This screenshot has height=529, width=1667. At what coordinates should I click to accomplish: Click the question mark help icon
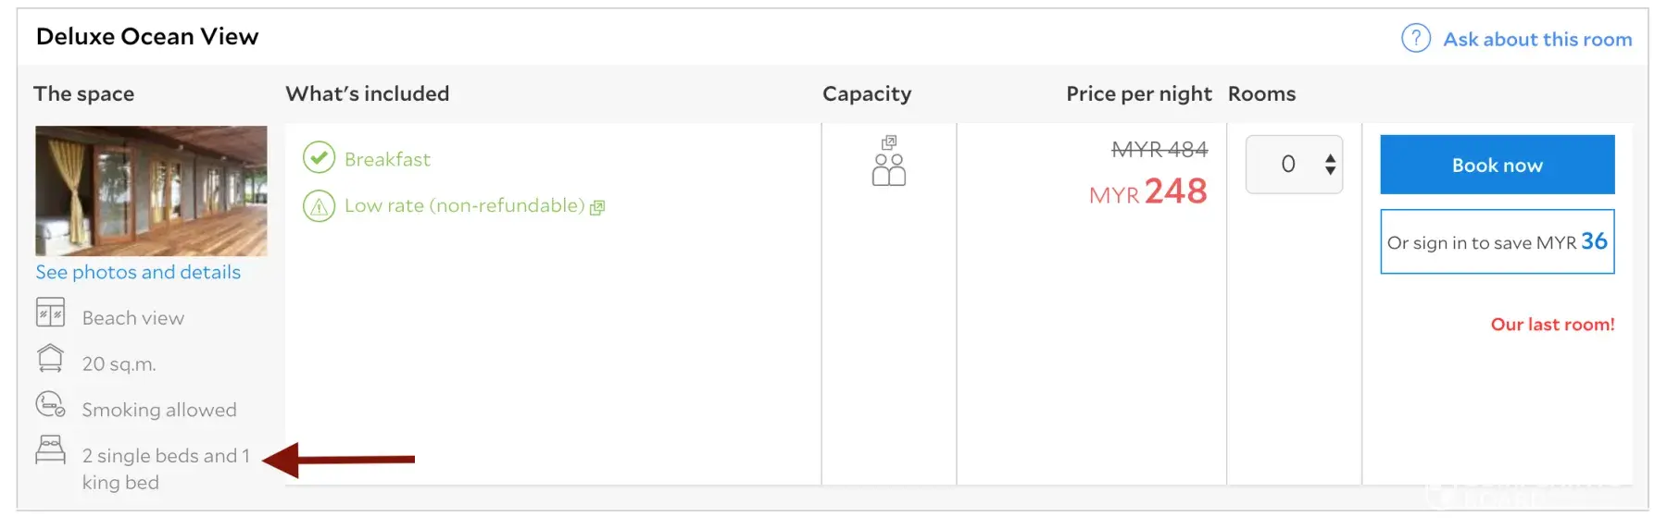tap(1415, 39)
